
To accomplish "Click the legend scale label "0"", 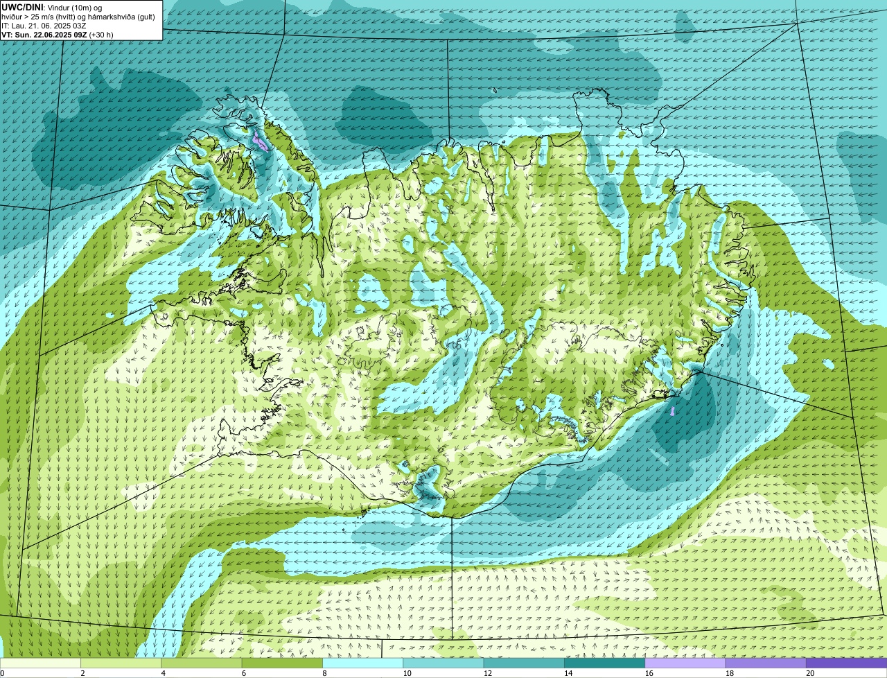I will point(3,673).
